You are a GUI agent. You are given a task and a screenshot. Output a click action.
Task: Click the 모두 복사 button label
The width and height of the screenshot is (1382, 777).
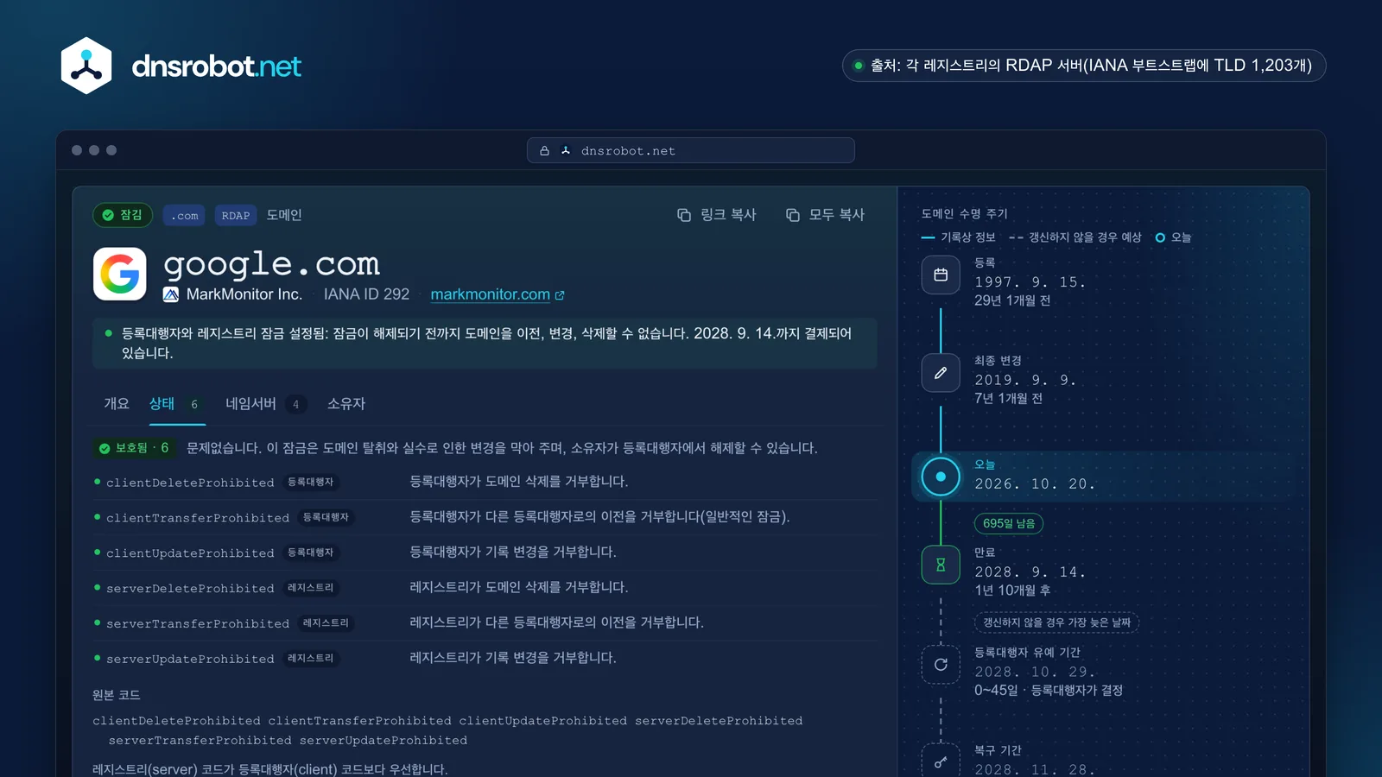click(837, 215)
